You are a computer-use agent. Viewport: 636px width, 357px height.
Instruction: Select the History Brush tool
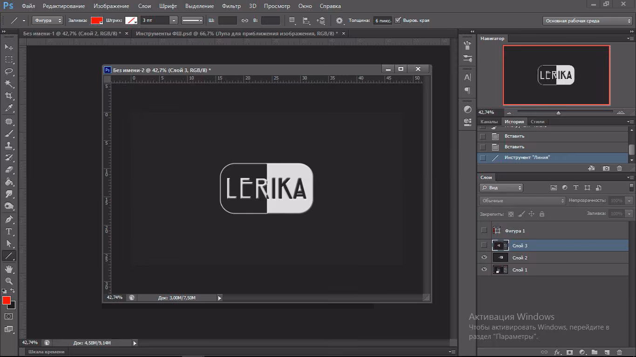(x=9, y=158)
